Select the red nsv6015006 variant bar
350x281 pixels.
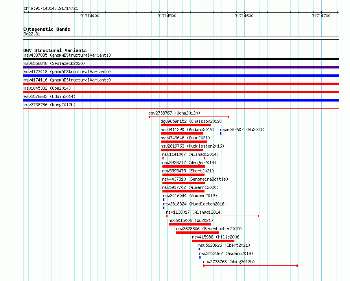click(x=190, y=224)
